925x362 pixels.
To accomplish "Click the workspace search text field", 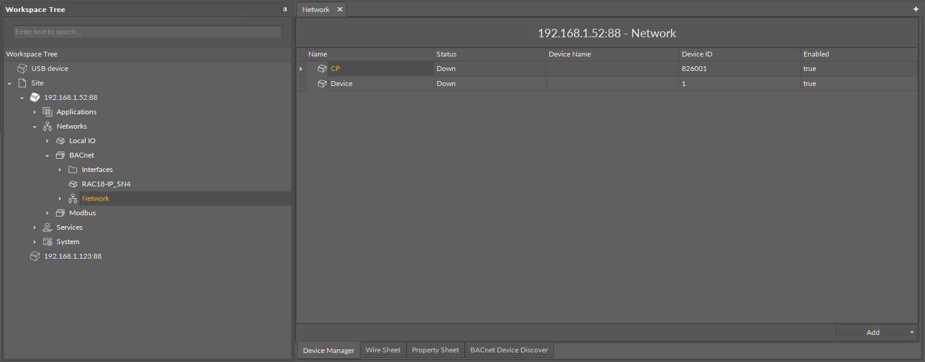I will click(146, 31).
